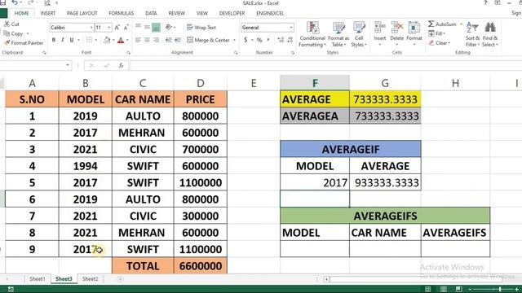
Task: Decrease font size with the smaller A icon
Action: click(126, 28)
